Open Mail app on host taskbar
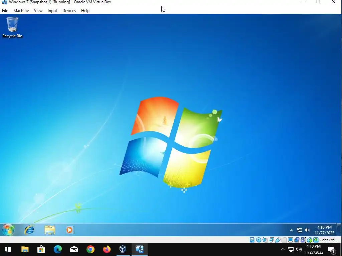This screenshot has width=342, height=256. pyautogui.click(x=74, y=249)
